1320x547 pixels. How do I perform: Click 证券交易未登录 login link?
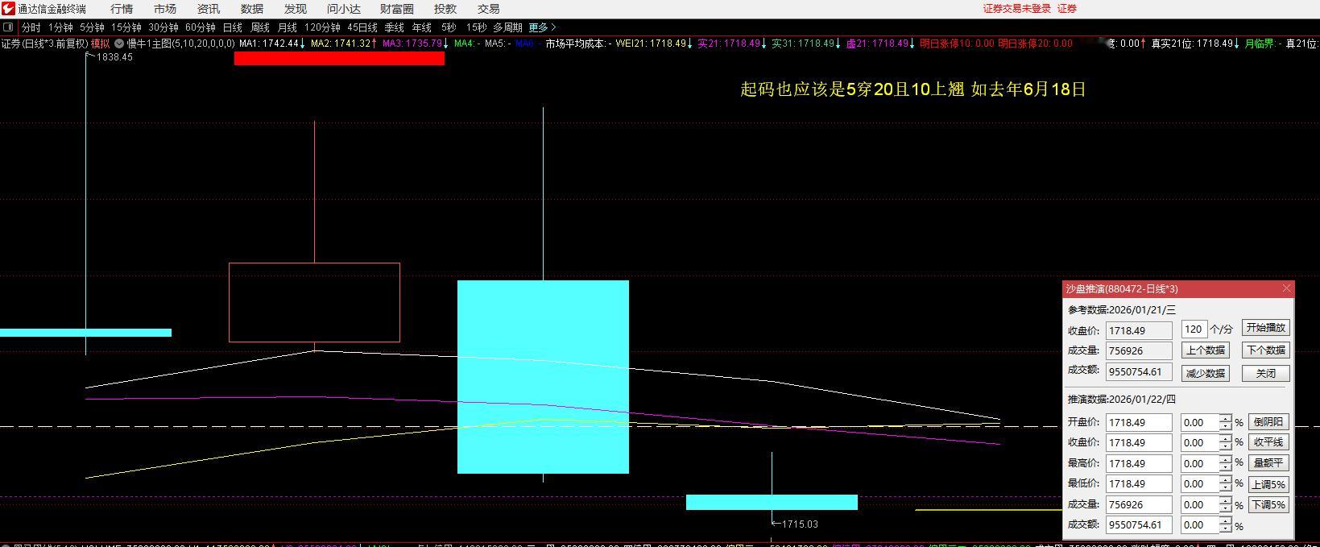point(1017,9)
